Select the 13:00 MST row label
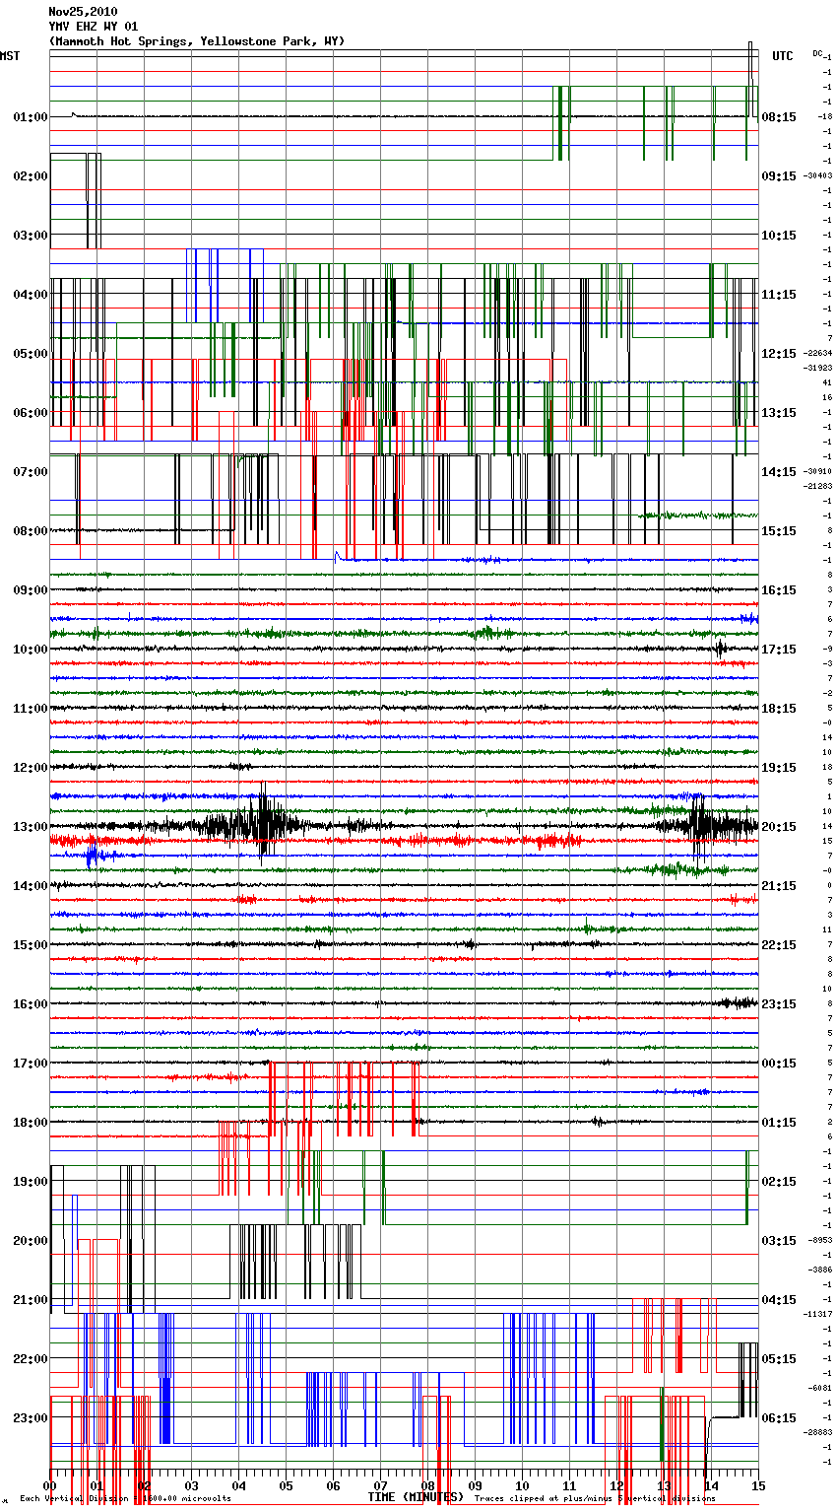Screen dimensions: 837x1512 pos(31,827)
